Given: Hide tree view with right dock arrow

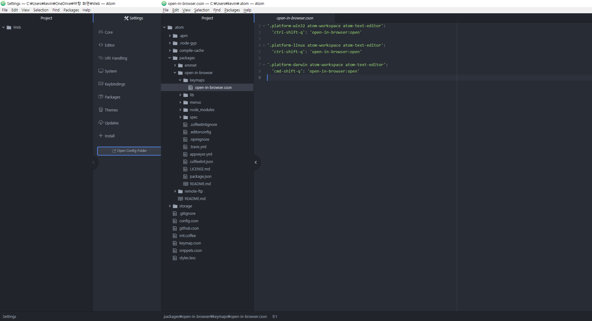Looking at the screenshot, I should (x=256, y=162).
